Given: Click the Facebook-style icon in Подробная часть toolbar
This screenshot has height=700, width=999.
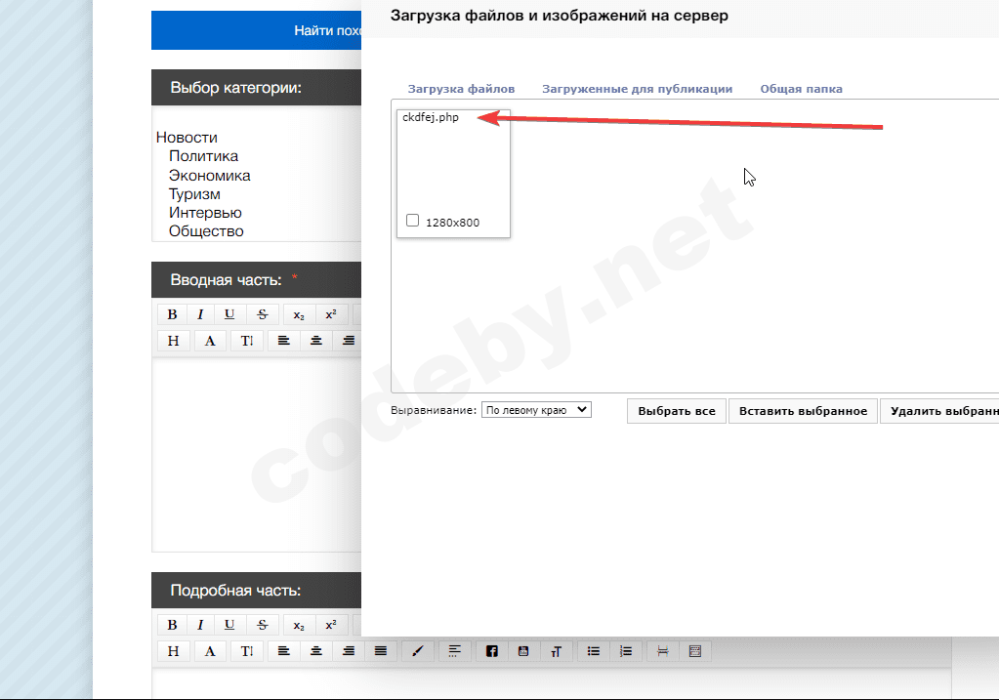Looking at the screenshot, I should [492, 651].
